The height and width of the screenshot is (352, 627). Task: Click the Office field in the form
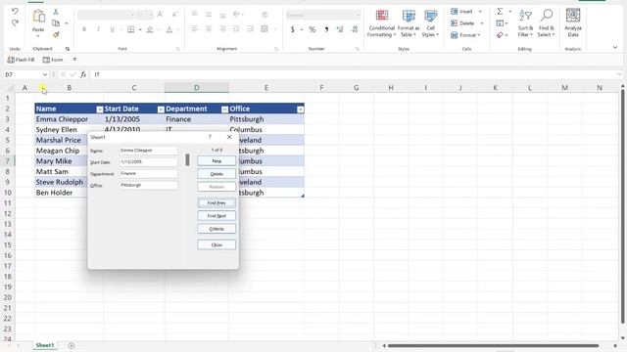pyautogui.click(x=148, y=185)
